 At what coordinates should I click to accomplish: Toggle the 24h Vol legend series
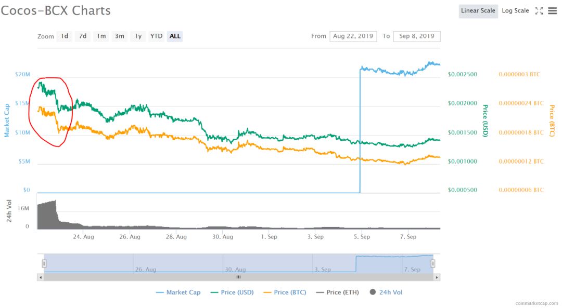click(386, 292)
